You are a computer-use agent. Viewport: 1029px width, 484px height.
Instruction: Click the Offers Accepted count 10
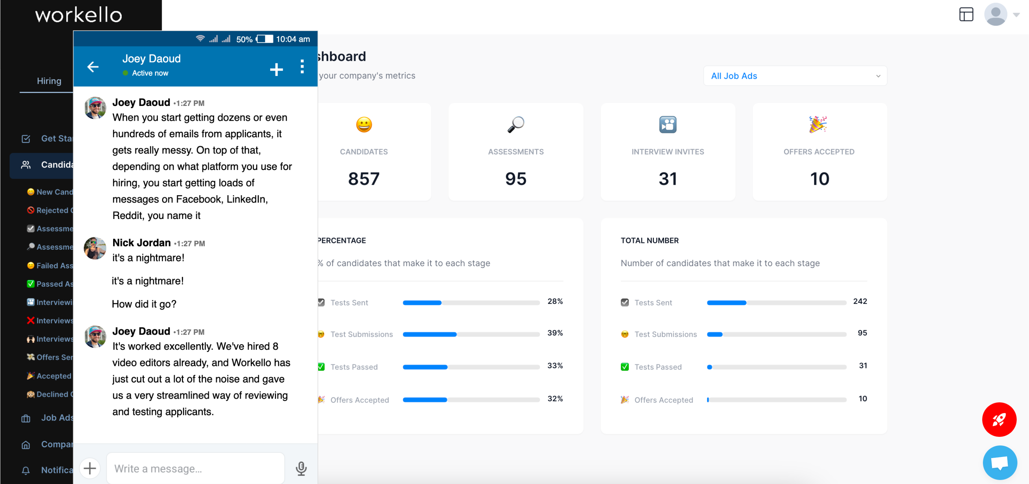pyautogui.click(x=819, y=178)
